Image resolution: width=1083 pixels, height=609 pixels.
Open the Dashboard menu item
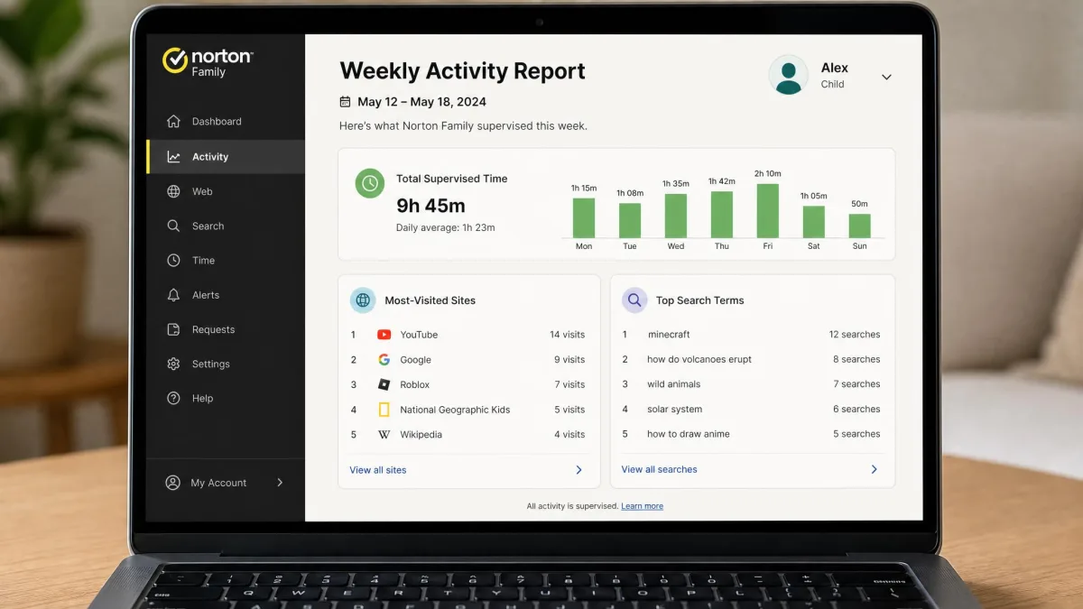coord(226,121)
